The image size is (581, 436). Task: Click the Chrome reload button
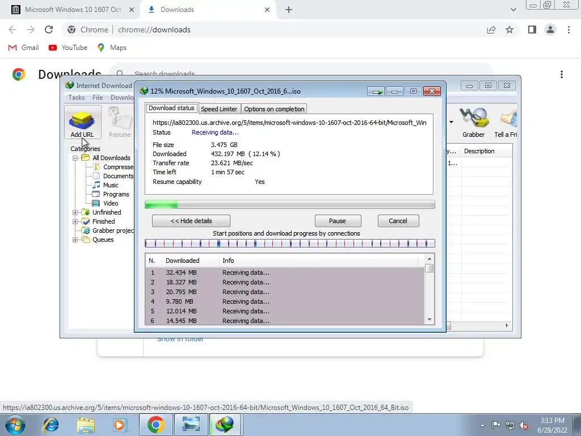point(49,30)
